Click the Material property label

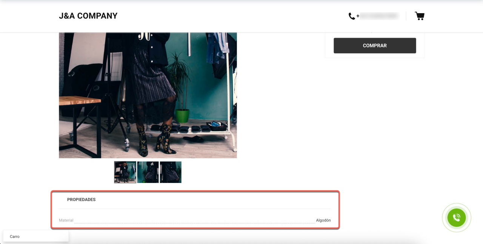(x=66, y=220)
